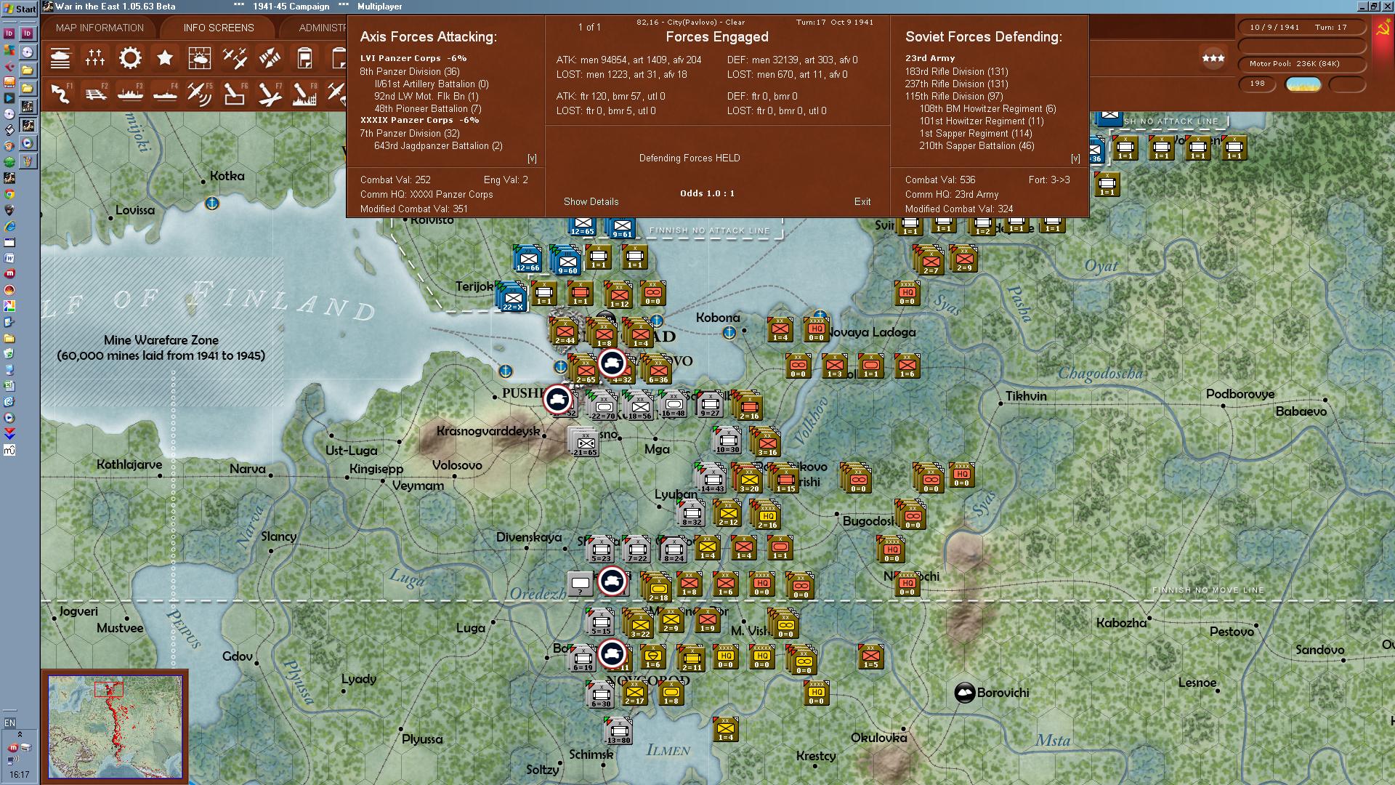Click the date and turn field
This screenshot has width=1395, height=785.
coord(1301,28)
